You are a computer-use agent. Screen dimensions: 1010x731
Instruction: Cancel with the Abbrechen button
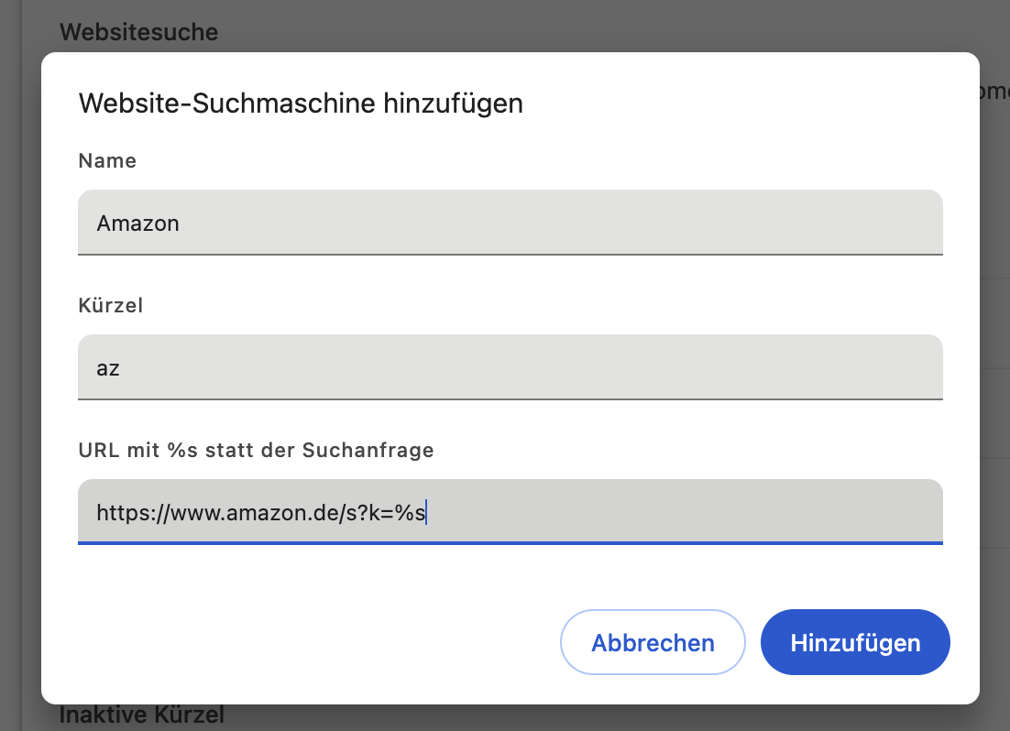point(653,642)
